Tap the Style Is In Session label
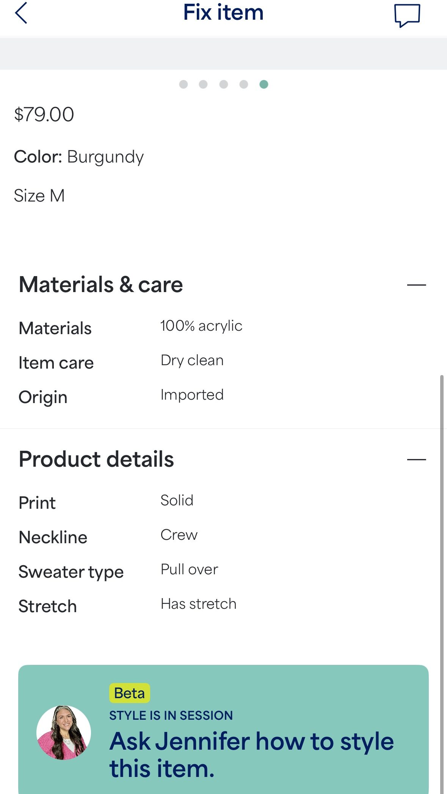Viewport: 447px width, 794px height. click(x=171, y=715)
